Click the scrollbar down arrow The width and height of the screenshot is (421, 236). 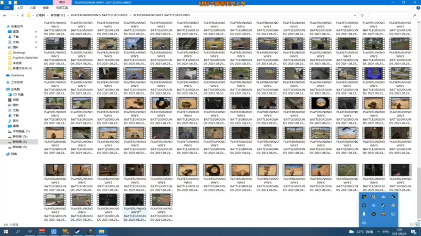point(418,220)
